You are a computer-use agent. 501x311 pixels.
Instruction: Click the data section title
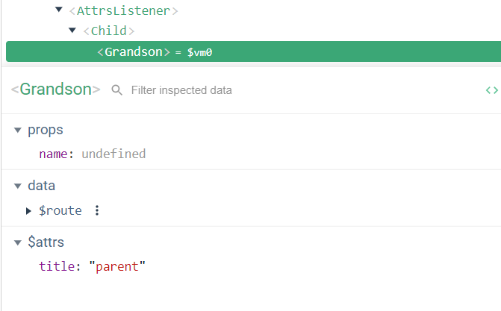click(x=42, y=186)
